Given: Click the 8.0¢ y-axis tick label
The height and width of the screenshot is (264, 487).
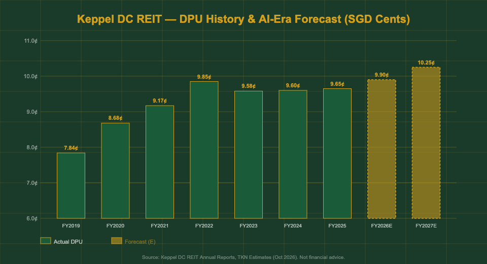Looking at the screenshot, I should (32, 147).
